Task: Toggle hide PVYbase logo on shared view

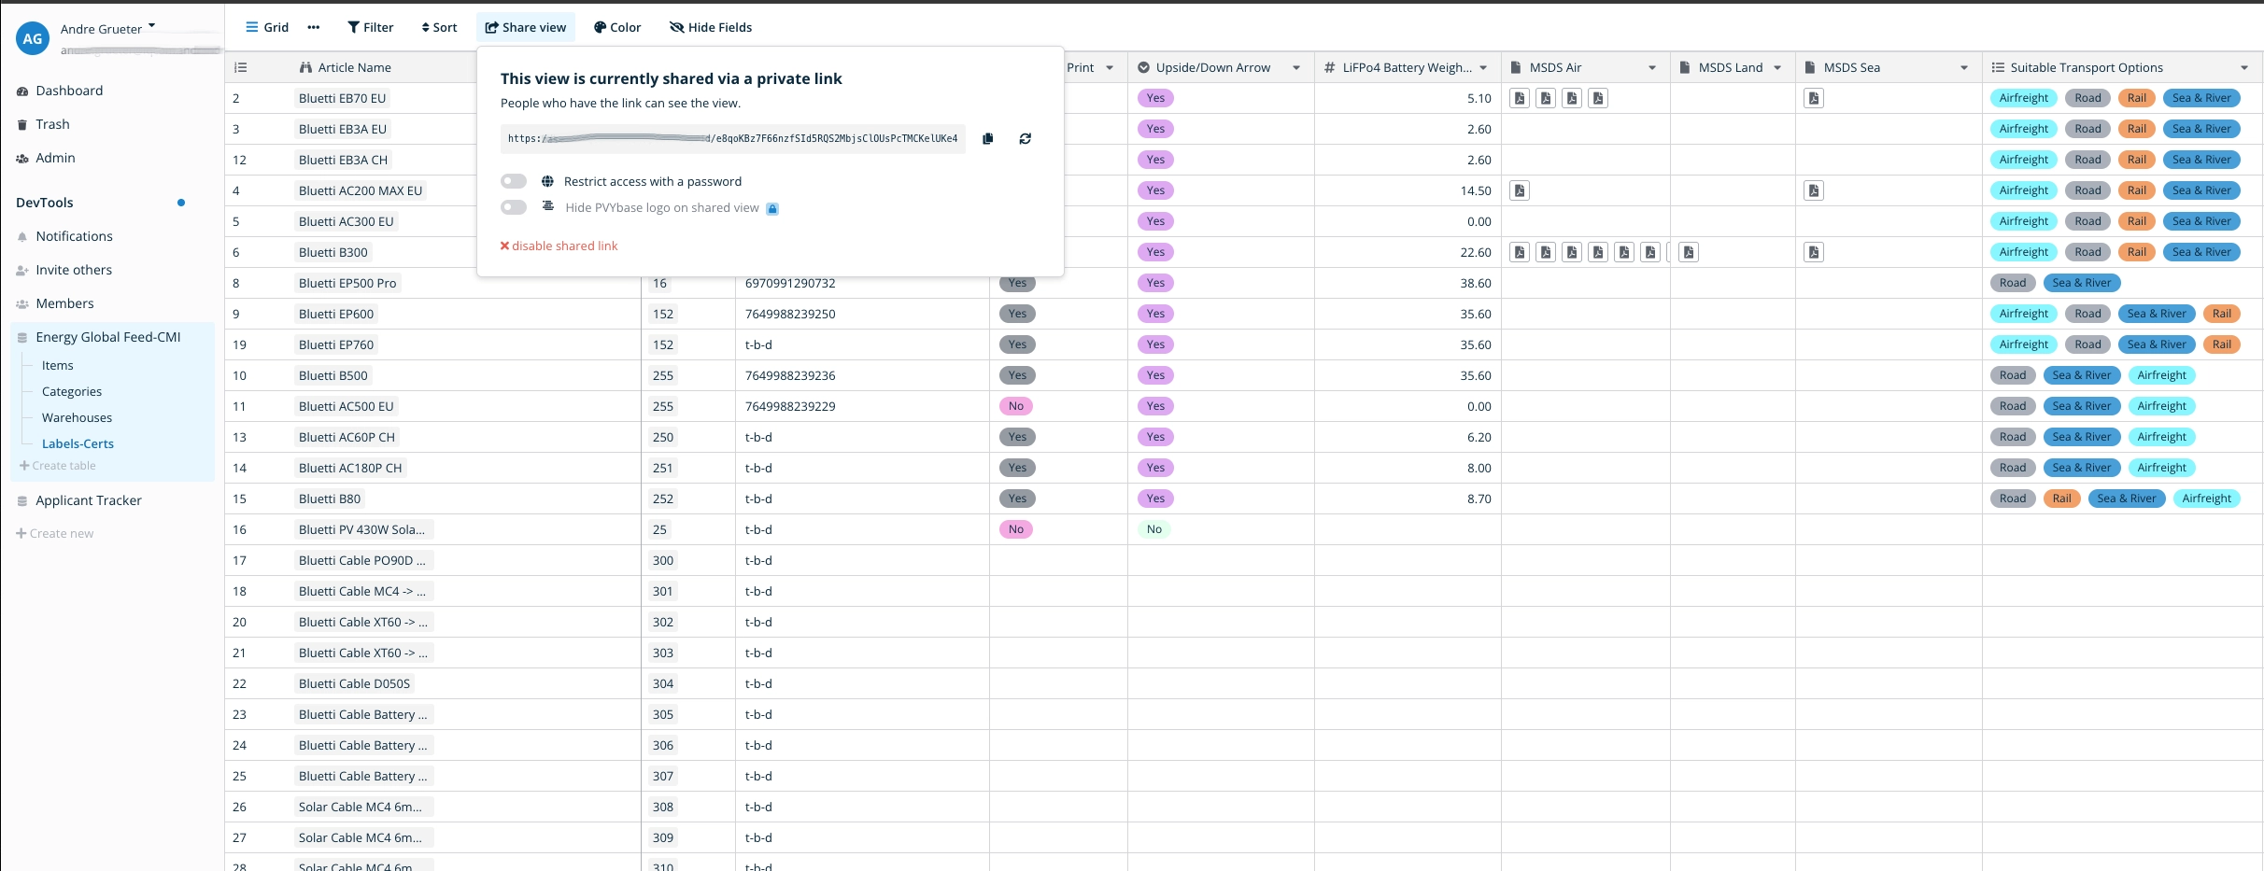Action: (514, 207)
